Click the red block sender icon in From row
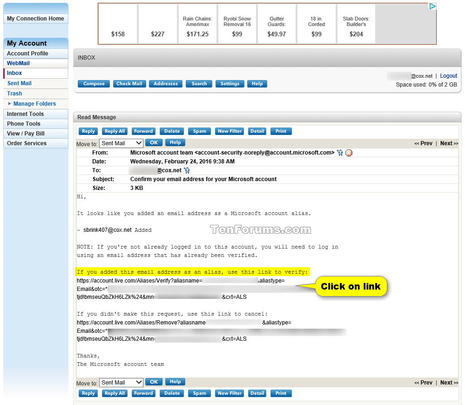466x405 pixels. point(349,153)
